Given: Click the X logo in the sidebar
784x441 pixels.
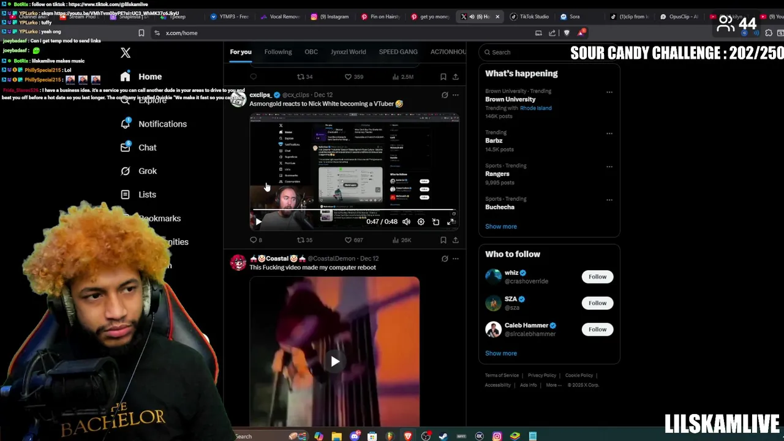Looking at the screenshot, I should tap(126, 53).
